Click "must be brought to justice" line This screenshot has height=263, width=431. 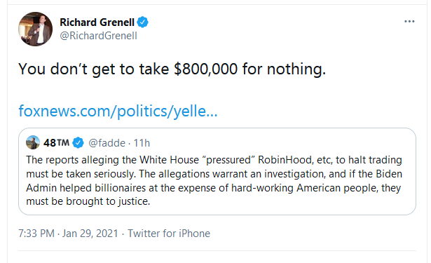88,201
